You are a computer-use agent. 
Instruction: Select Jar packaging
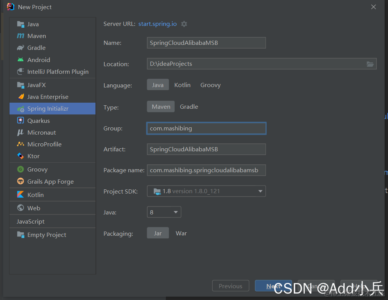pos(158,233)
